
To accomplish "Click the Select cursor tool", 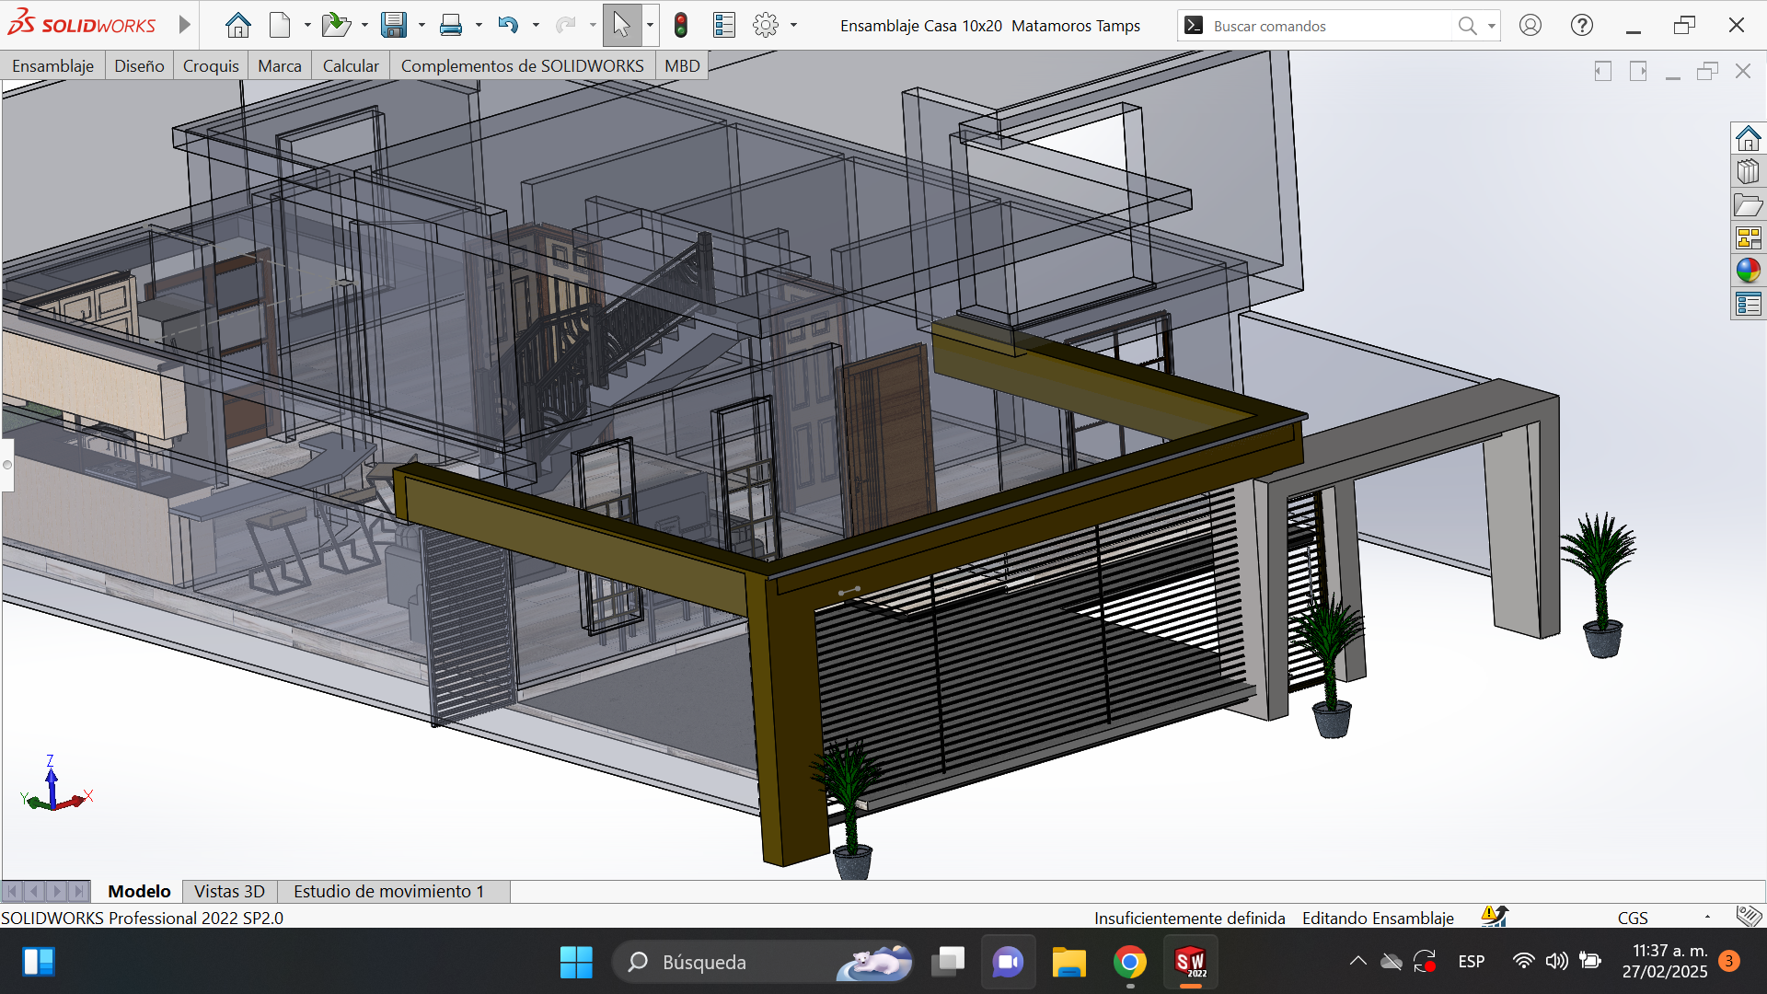I will [x=621, y=26].
